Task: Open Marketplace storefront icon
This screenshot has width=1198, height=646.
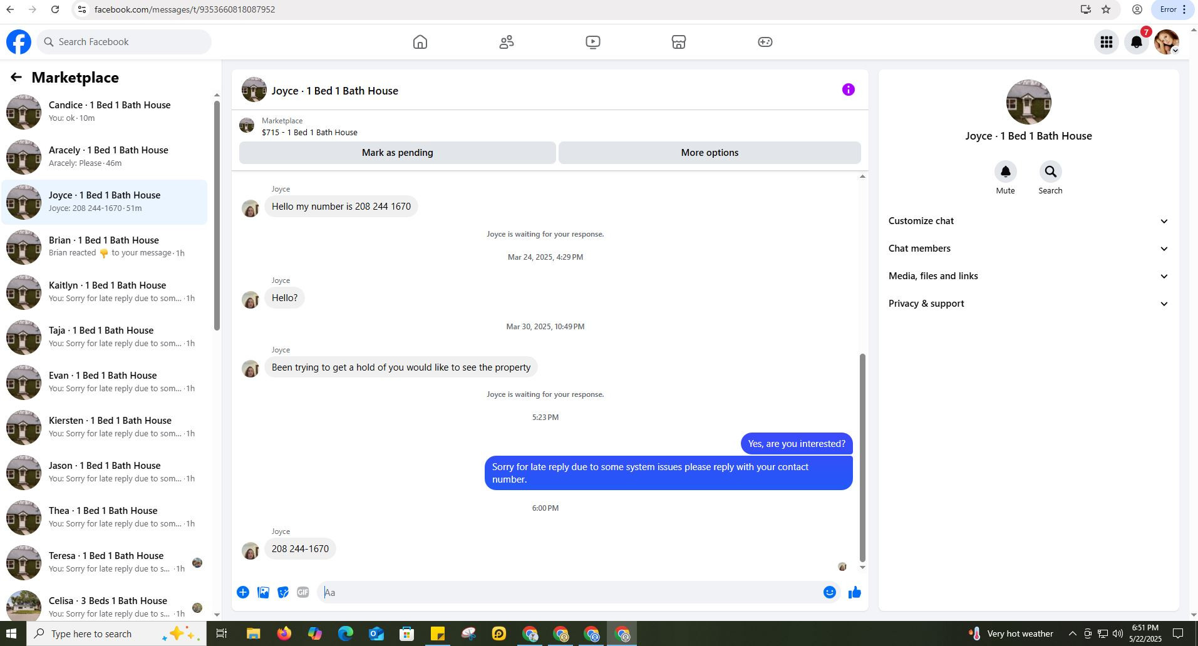Action: click(x=679, y=42)
